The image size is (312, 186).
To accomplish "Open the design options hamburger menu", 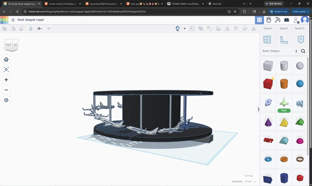I will click(13, 20).
